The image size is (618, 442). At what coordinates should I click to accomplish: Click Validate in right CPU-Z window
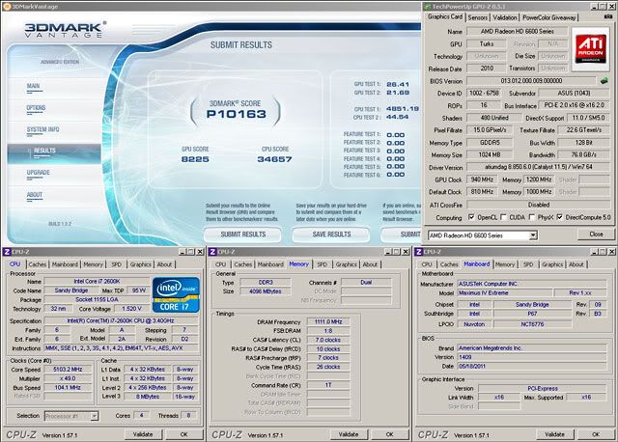tap(554, 434)
